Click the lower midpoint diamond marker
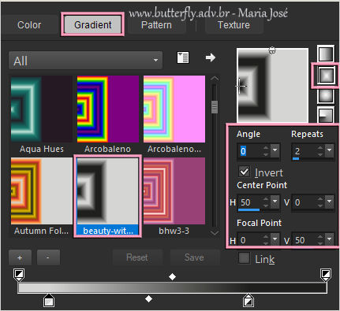340x311 pixels. click(x=148, y=298)
